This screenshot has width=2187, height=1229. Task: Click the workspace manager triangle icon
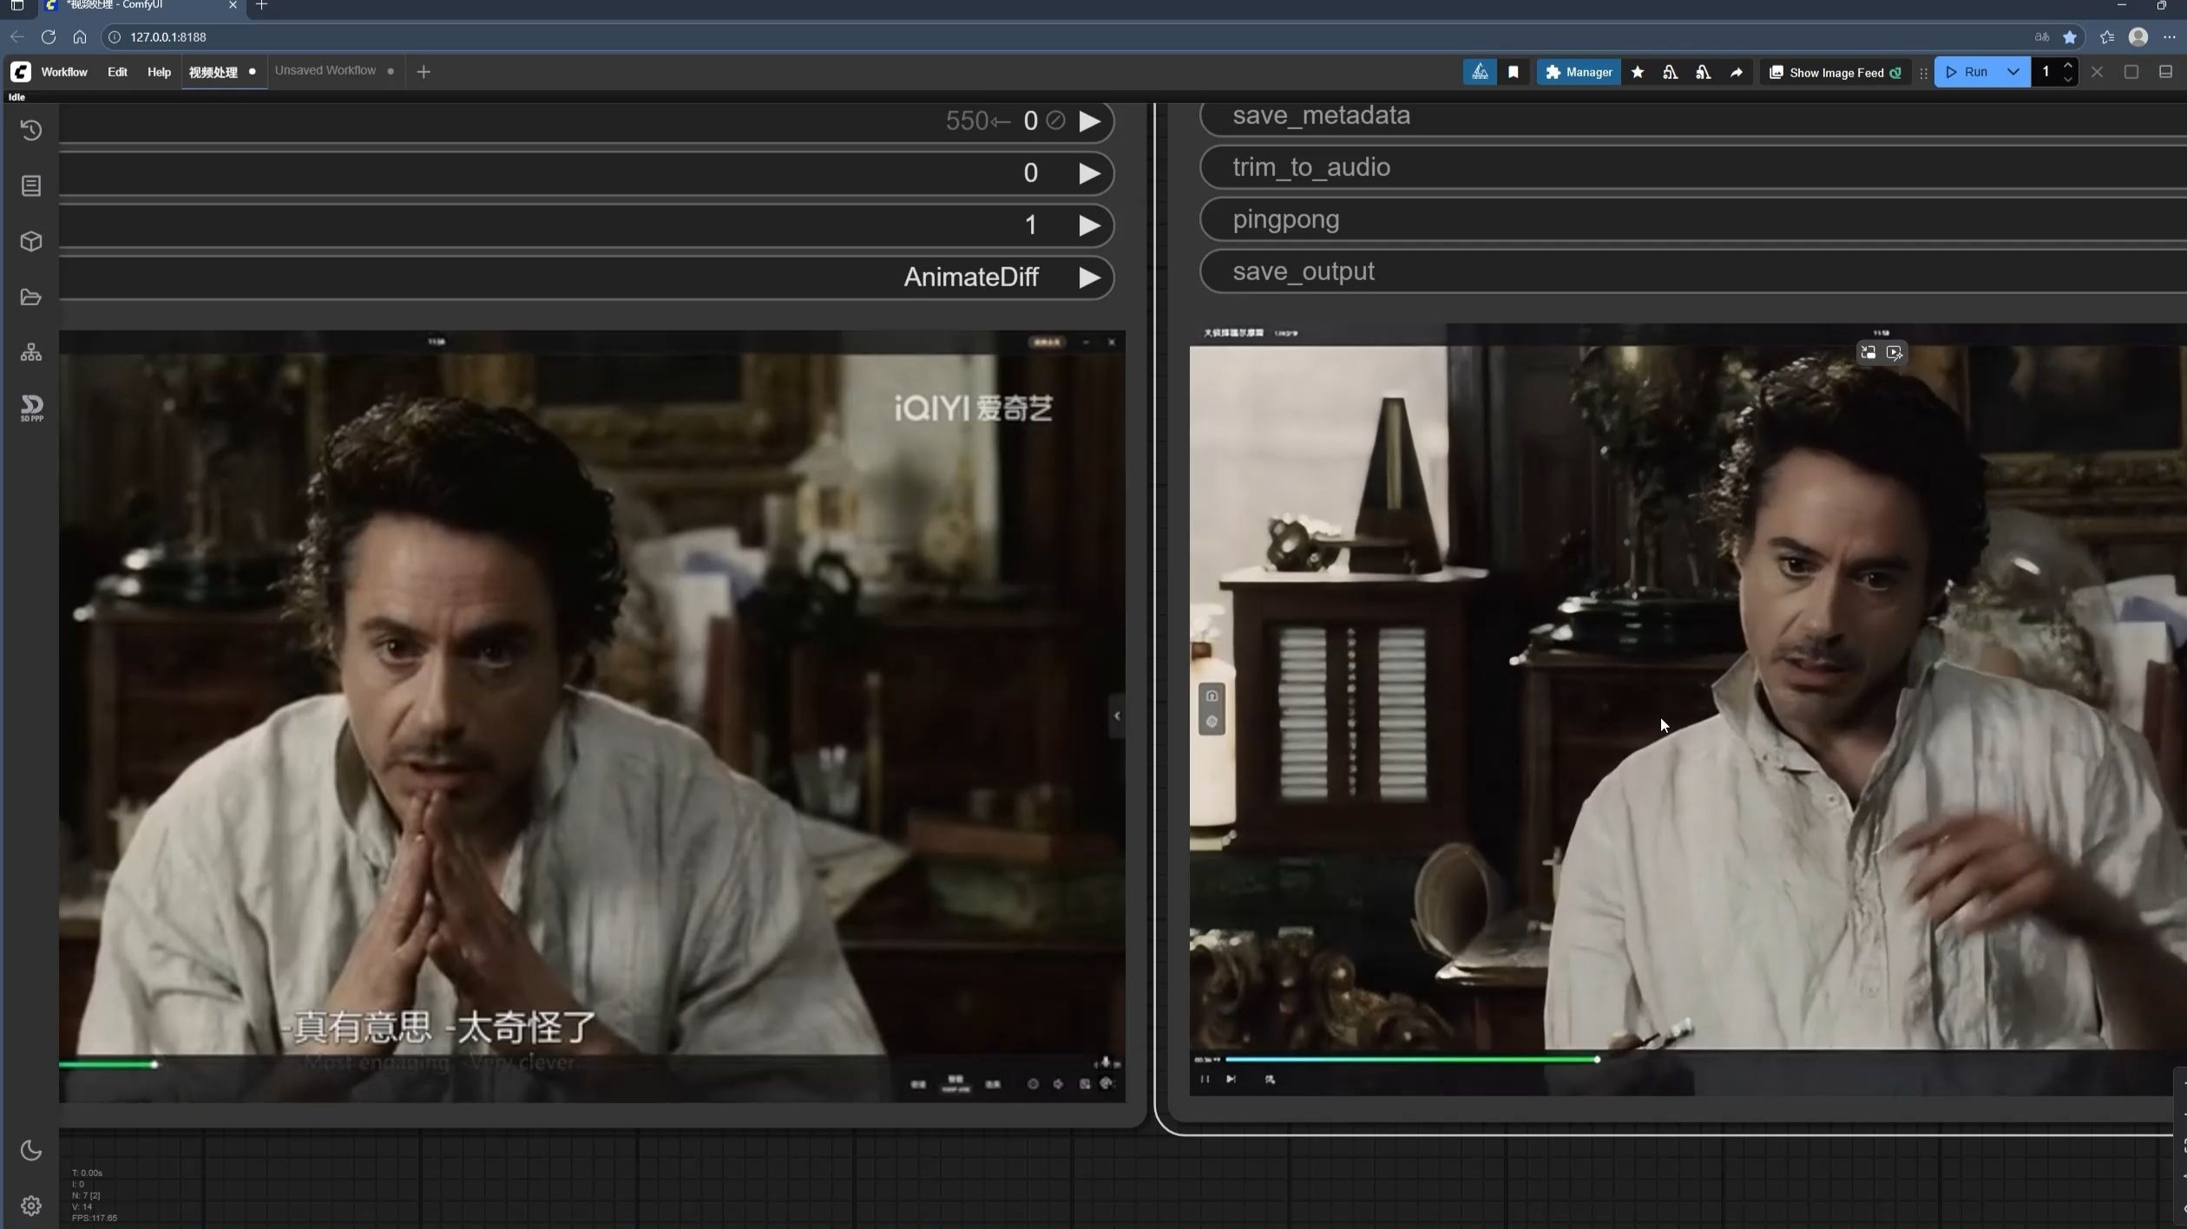[1480, 72]
